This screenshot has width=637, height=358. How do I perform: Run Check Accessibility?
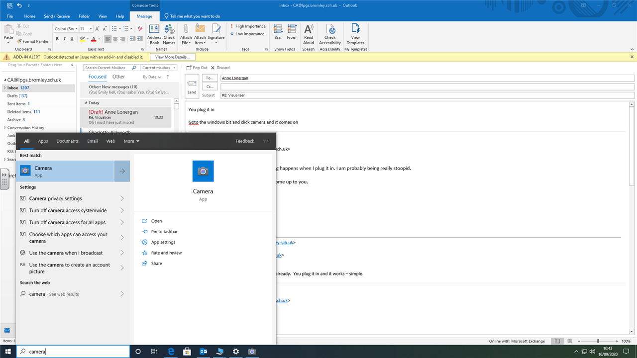point(330,34)
